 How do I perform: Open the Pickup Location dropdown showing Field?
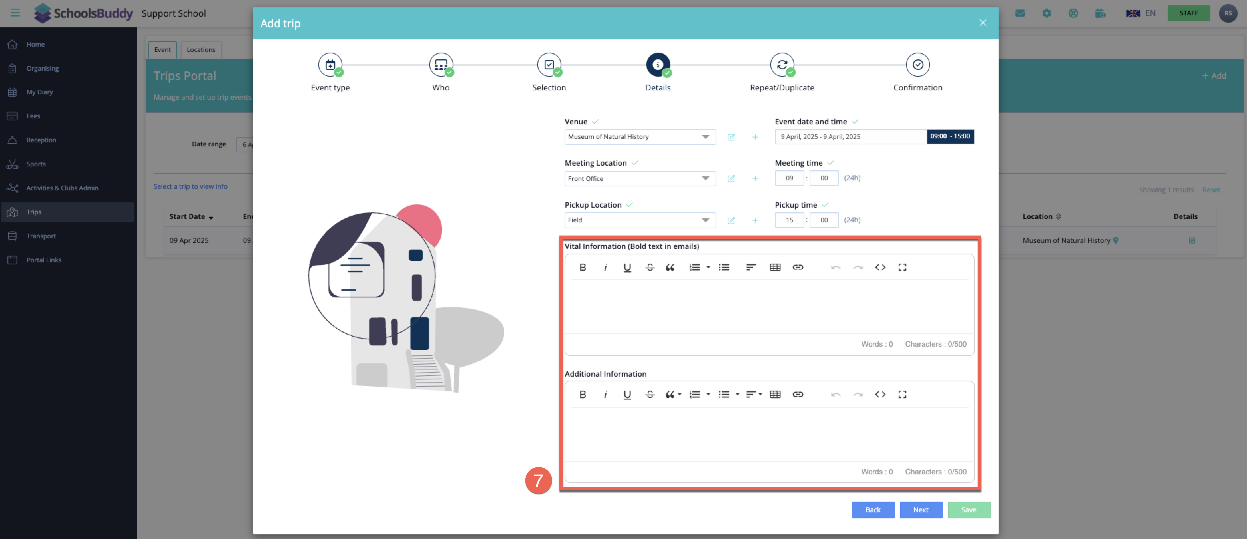(640, 220)
